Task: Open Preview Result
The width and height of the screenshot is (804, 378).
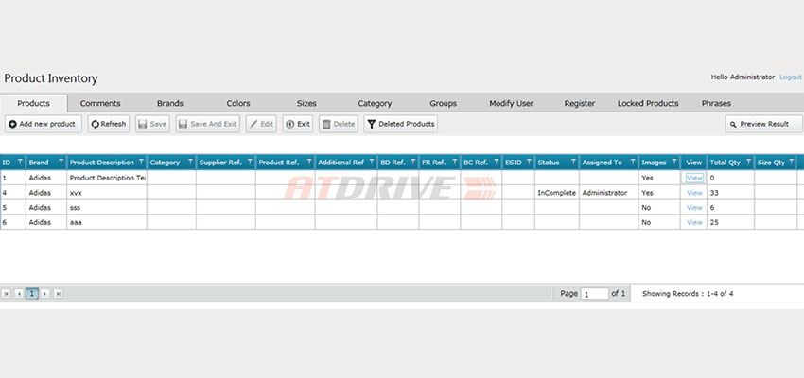Action: tap(764, 124)
